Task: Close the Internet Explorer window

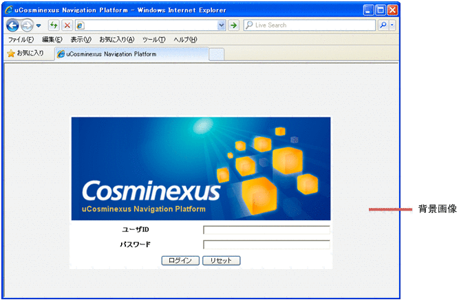Action: (392, 10)
